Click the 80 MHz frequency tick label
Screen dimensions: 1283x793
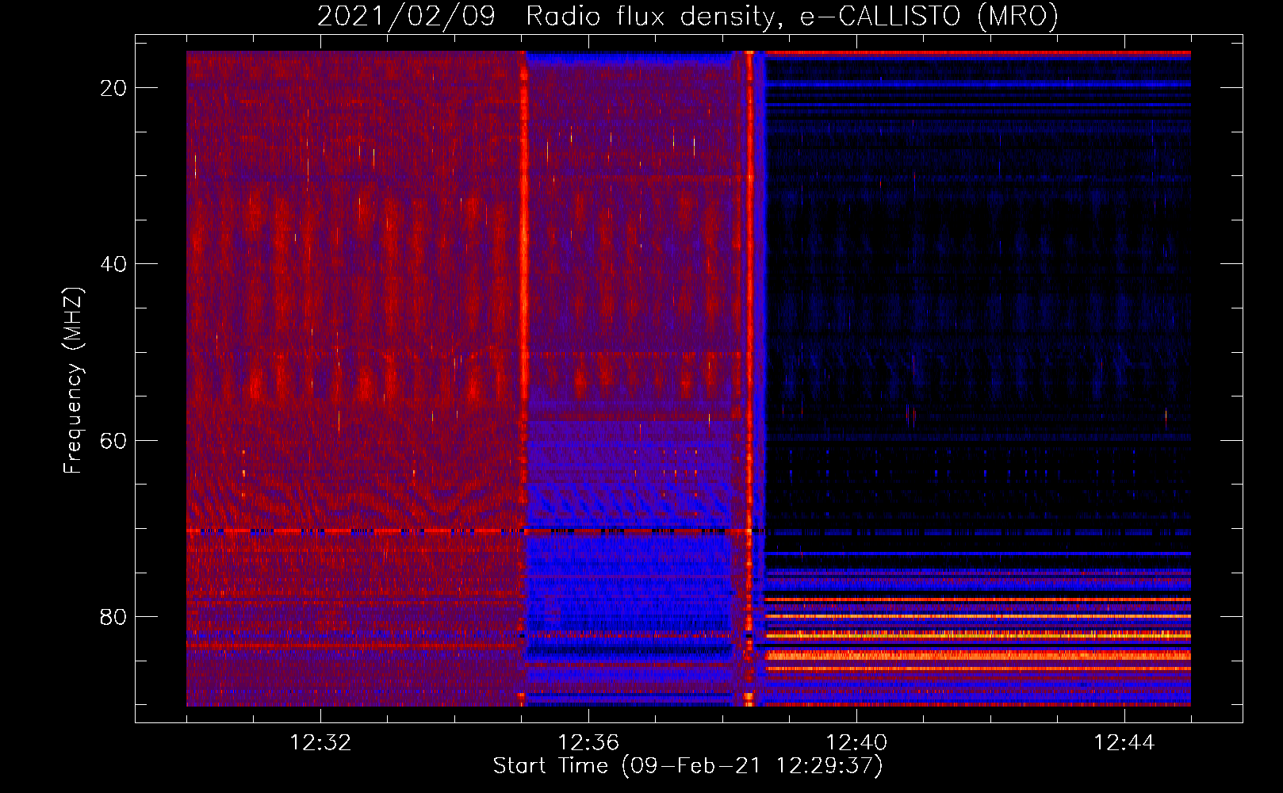pos(113,616)
